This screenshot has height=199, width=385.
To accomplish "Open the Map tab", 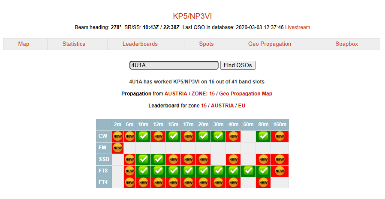I will point(24,44).
